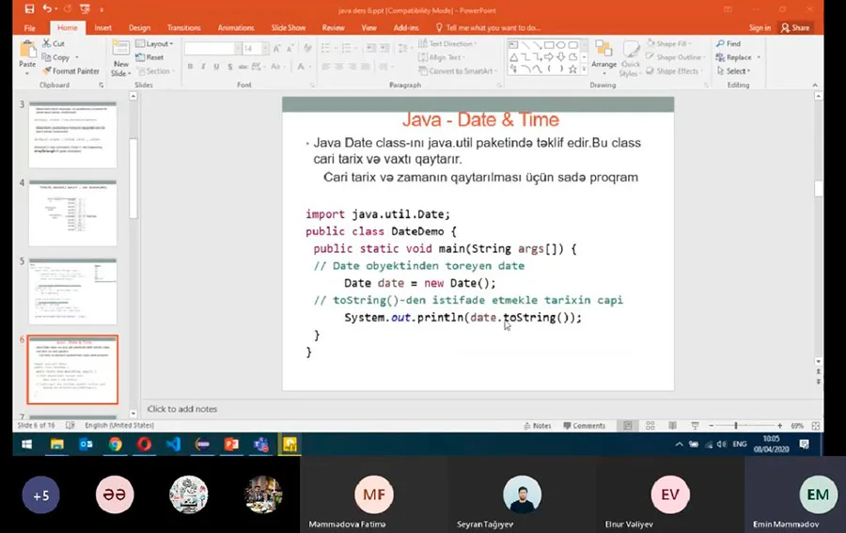Click the Share button
Image resolution: width=846 pixels, height=533 pixels.
click(x=795, y=27)
